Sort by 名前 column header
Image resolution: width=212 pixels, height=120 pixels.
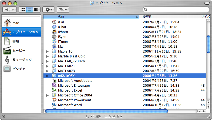click(91, 17)
